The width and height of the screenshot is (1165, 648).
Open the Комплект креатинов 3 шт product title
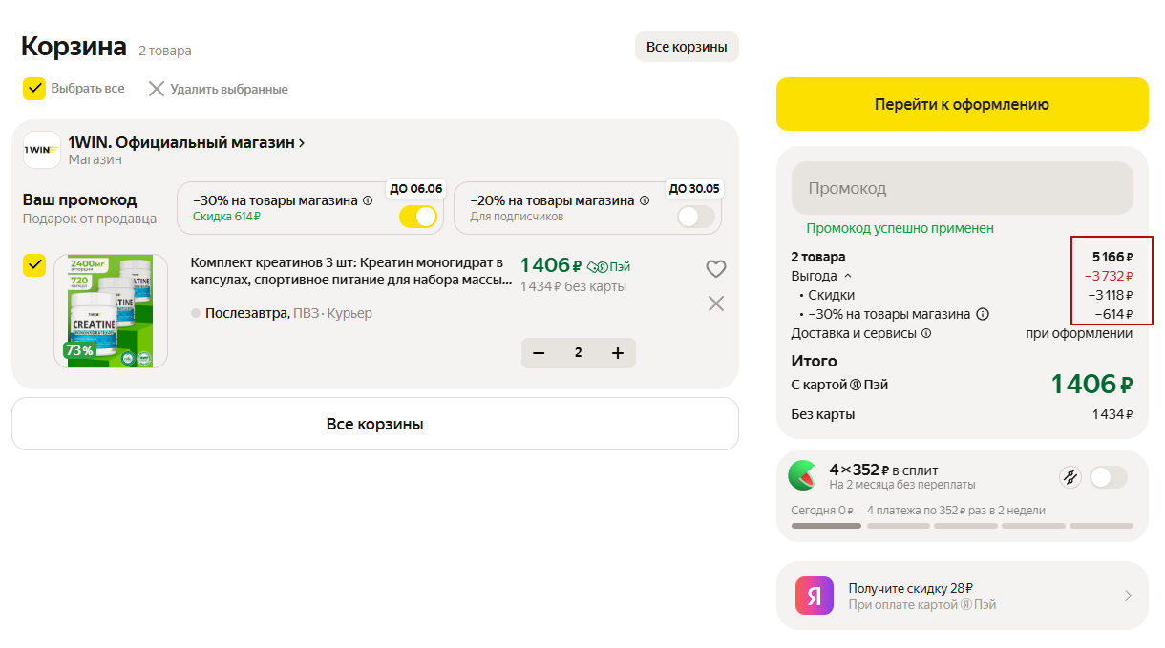pos(351,272)
